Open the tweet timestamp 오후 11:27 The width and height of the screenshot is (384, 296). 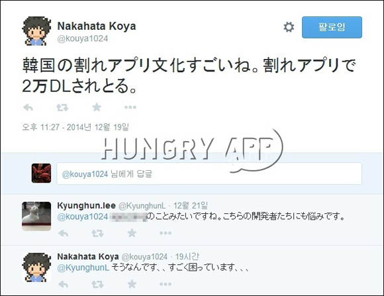tap(75, 127)
